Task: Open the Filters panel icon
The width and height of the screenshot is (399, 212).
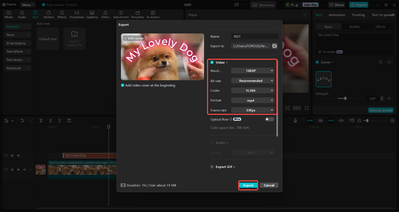Action: pyautogui.click(x=105, y=14)
